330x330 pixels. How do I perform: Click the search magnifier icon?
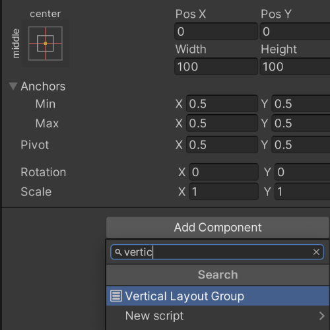click(x=118, y=252)
